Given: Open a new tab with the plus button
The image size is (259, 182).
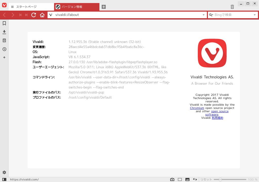Looking at the screenshot, I should coord(103,7).
